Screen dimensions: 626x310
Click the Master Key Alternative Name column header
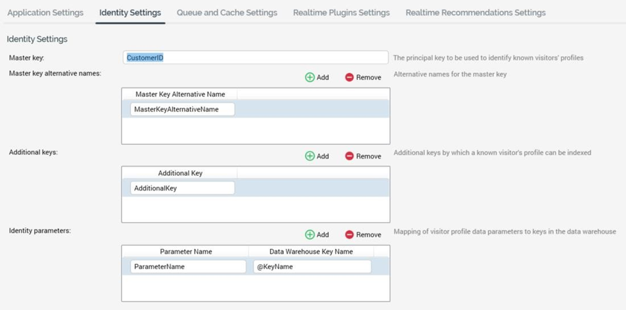point(180,94)
